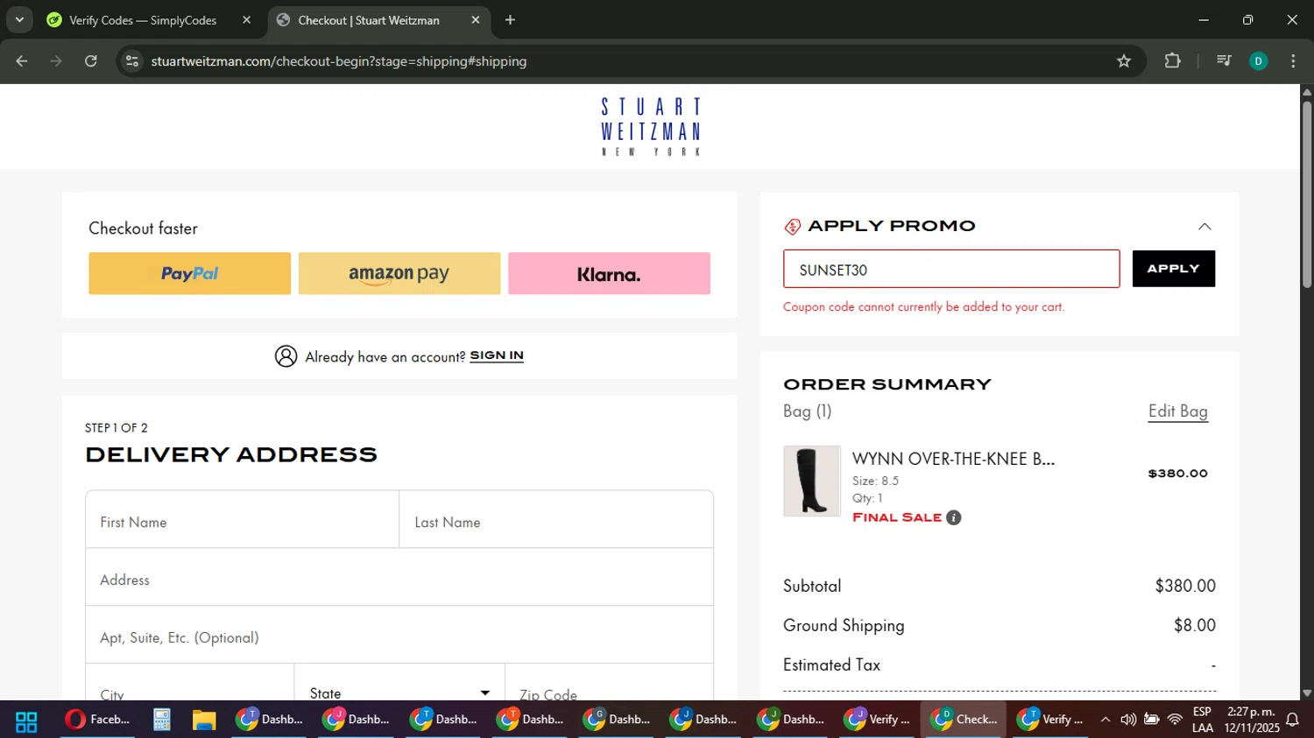Open the Chrome three-dot menu
Screen dimensions: 1314x738
[x=1293, y=61]
